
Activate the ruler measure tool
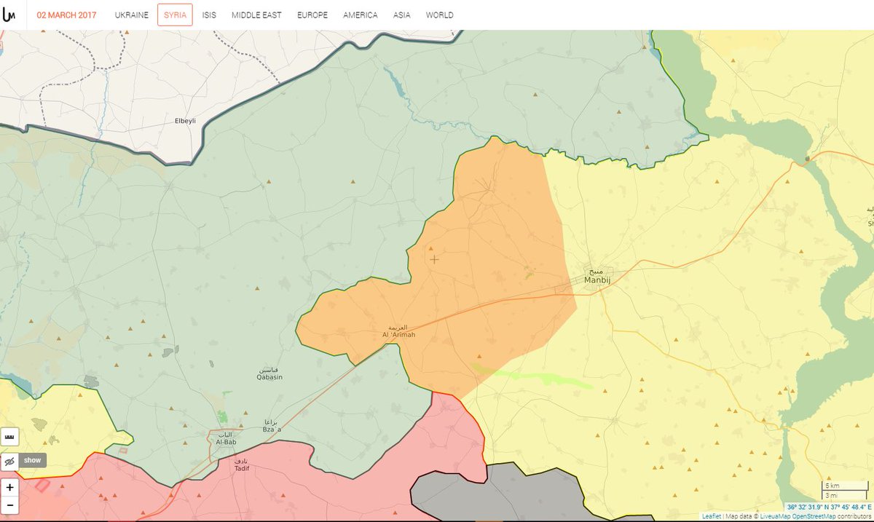(10, 436)
